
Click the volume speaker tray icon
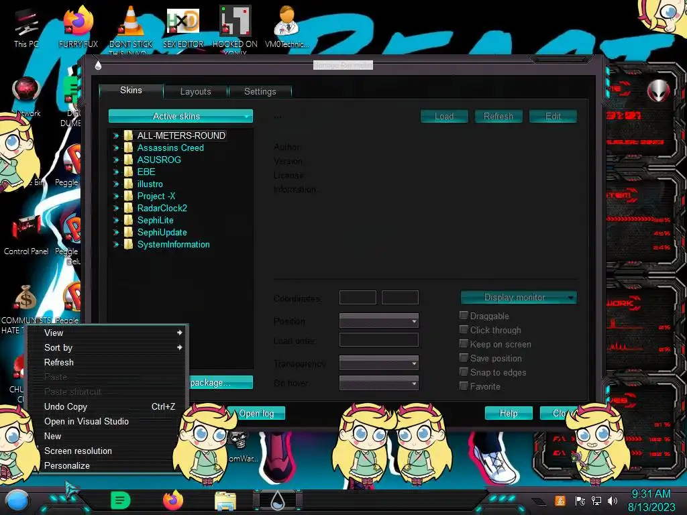(x=613, y=500)
